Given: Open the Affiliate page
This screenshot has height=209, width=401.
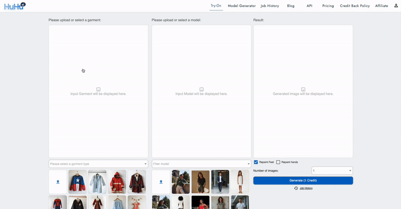Looking at the screenshot, I should 381,6.
